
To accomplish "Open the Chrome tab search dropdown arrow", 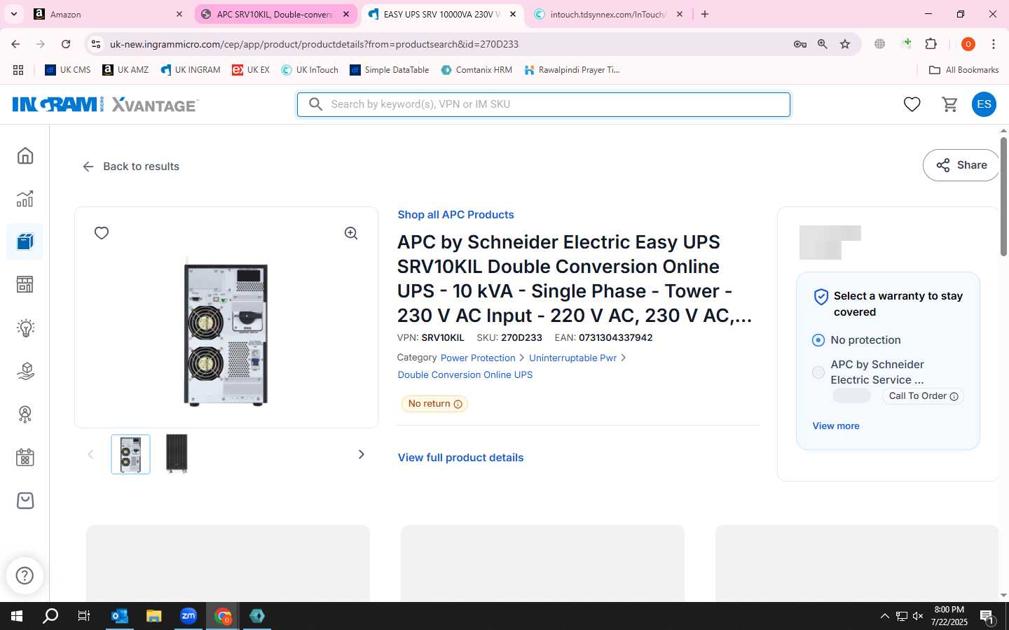I will (13, 14).
